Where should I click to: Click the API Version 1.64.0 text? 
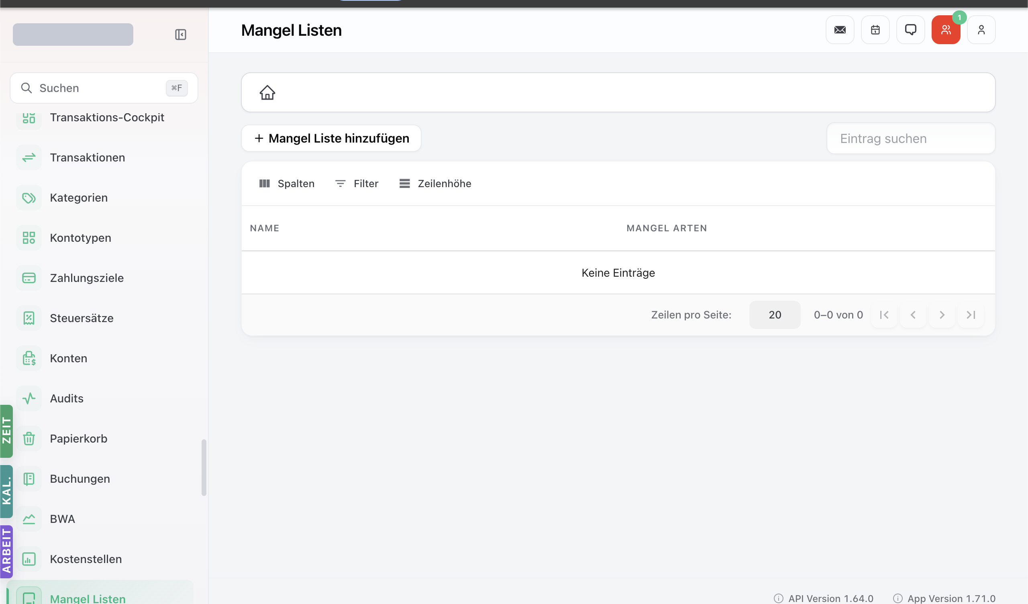pyautogui.click(x=830, y=598)
